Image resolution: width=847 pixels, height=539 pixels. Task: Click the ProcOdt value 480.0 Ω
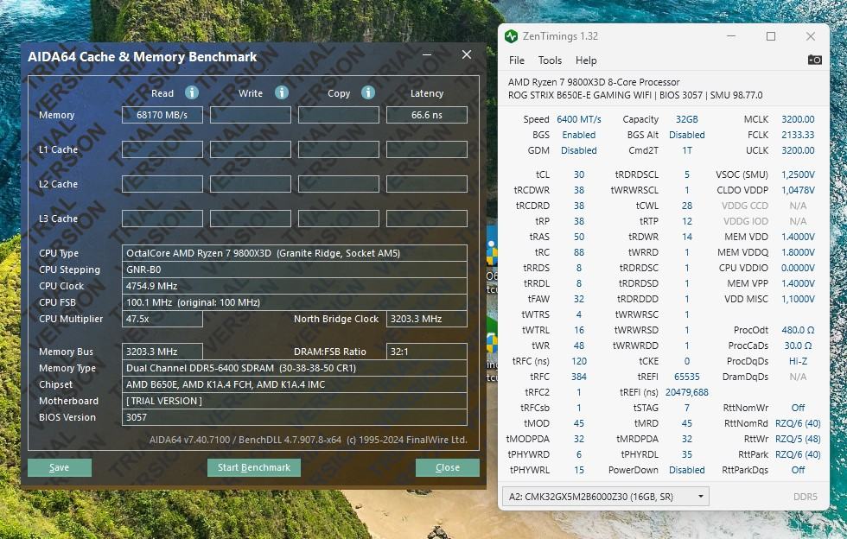pos(798,330)
